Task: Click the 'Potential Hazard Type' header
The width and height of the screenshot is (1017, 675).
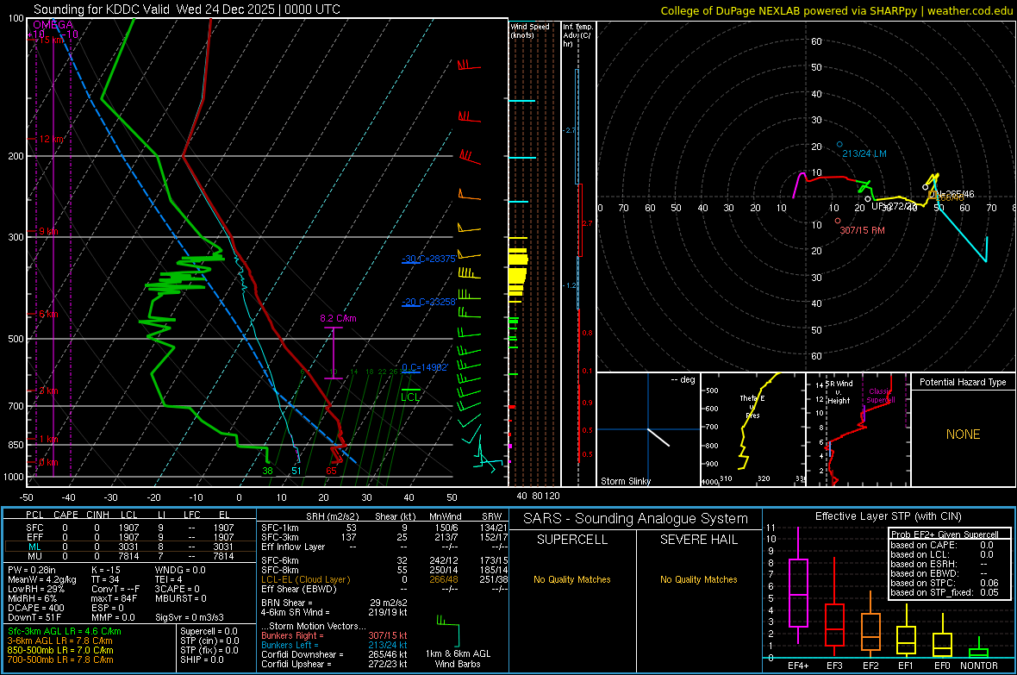Action: pyautogui.click(x=963, y=382)
